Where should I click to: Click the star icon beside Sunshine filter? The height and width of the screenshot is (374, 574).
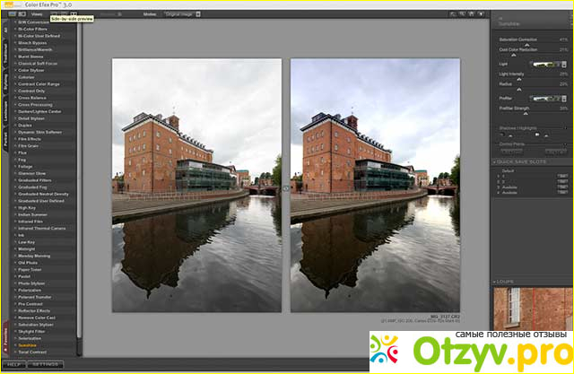[x=13, y=344]
